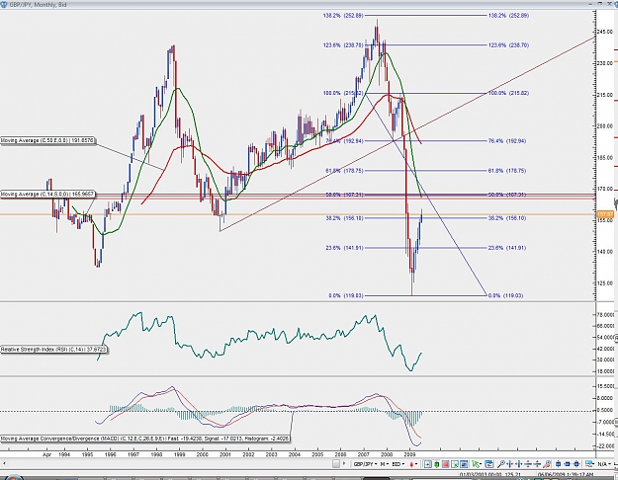
Task: Select the Moving Average (C,14,S,0,0) label
Action: (47, 195)
